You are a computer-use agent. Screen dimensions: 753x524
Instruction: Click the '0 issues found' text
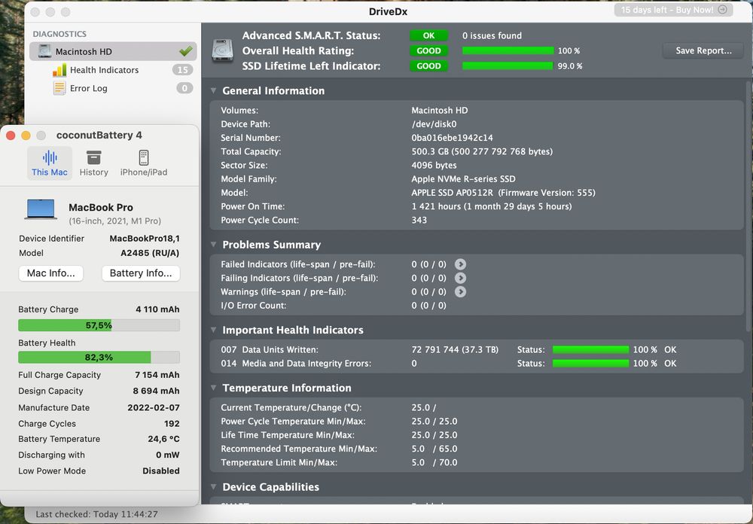pos(492,35)
